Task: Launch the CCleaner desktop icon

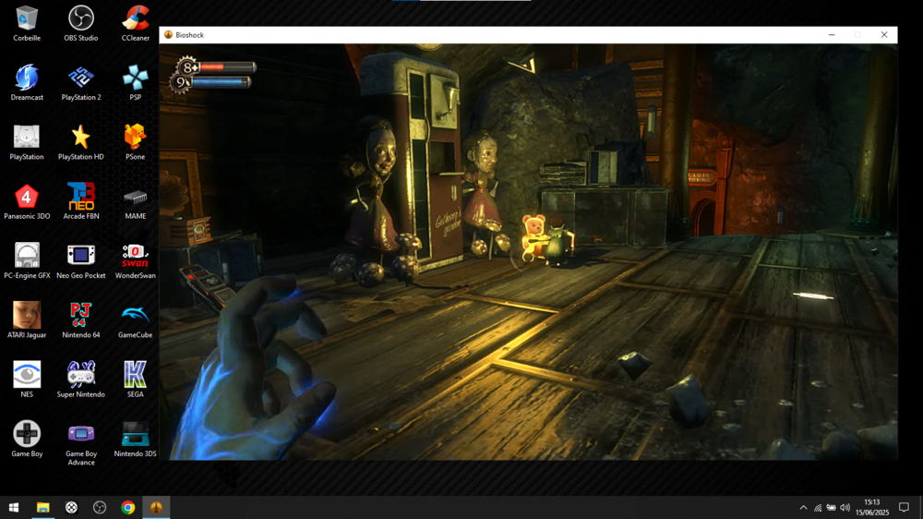Action: [x=136, y=18]
